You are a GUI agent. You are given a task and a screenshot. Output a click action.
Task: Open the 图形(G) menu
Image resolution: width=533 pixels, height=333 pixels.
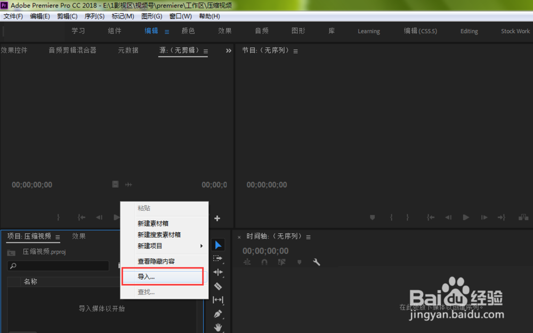click(x=151, y=17)
